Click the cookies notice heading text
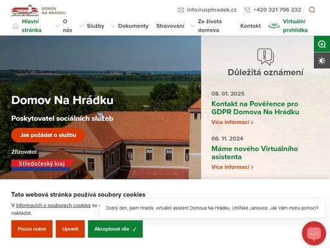Viewport: 330px width, 248px height. pyautogui.click(x=78, y=194)
